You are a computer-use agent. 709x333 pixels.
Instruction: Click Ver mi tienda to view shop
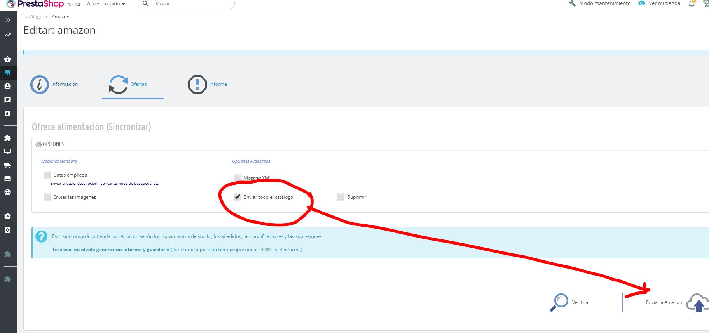(659, 3)
